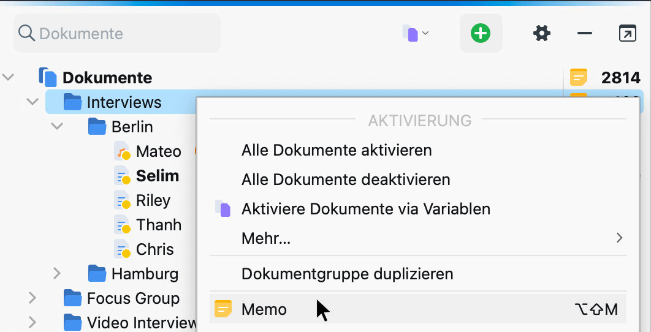Image resolution: width=651 pixels, height=332 pixels.
Task: Select the Selim document
Action: coord(158,176)
